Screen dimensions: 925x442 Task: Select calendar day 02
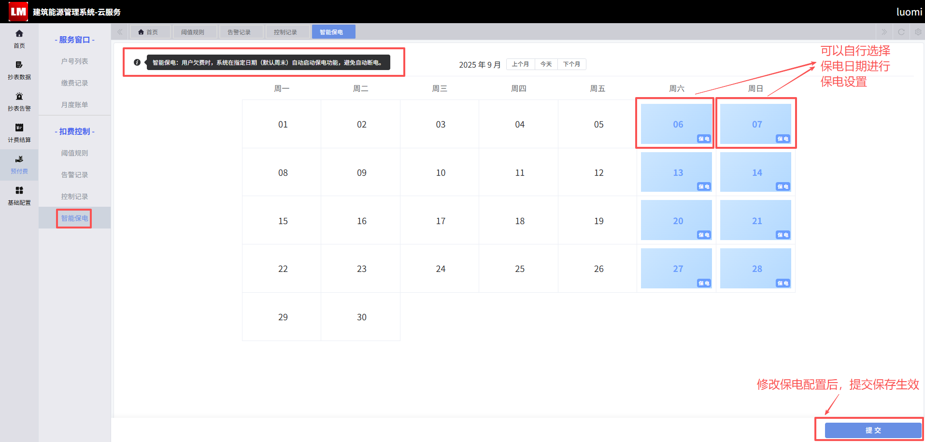point(361,124)
